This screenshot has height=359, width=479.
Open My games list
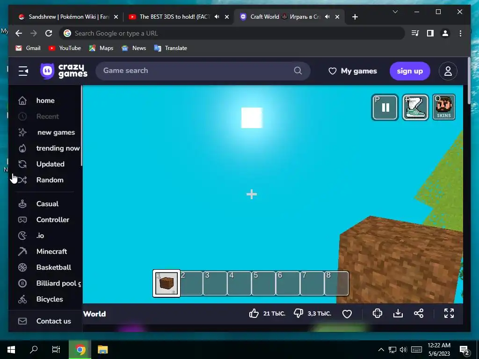point(353,71)
